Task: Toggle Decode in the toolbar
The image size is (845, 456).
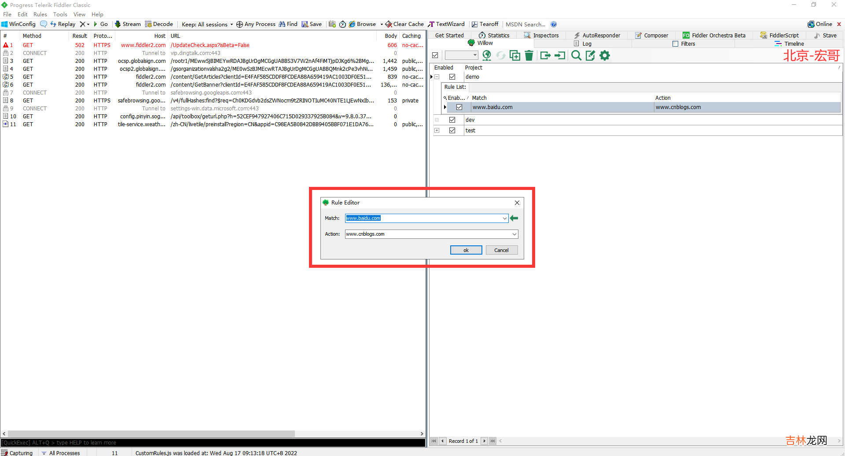Action: tap(159, 24)
